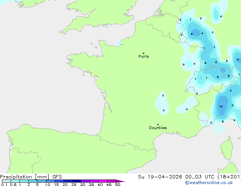This screenshot has height=186, width=241.
Task: Click the 'Precipitation [mm]' title text
Action: pos(25,177)
